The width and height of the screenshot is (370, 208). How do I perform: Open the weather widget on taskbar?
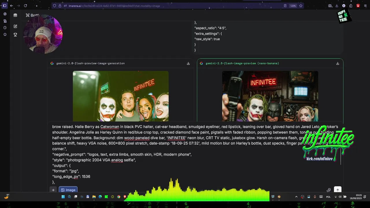click(6, 197)
